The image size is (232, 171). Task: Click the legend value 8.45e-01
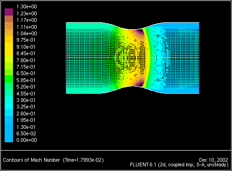coord(26,53)
